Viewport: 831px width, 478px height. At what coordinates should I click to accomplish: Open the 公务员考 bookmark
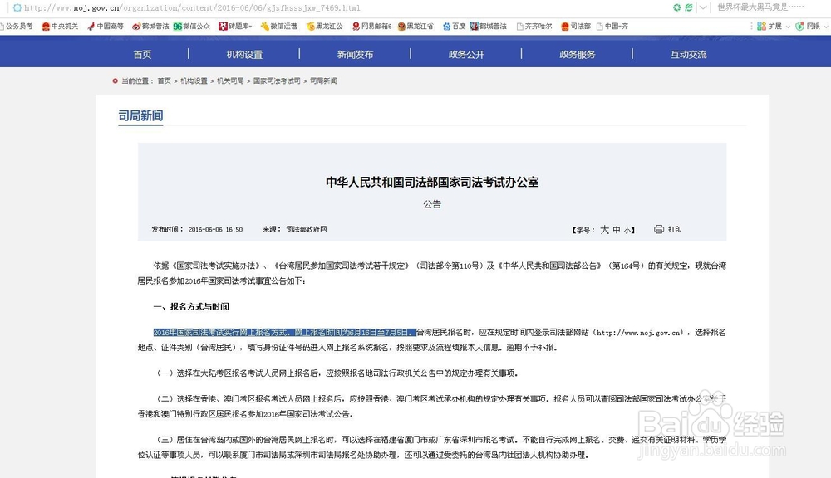click(17, 26)
